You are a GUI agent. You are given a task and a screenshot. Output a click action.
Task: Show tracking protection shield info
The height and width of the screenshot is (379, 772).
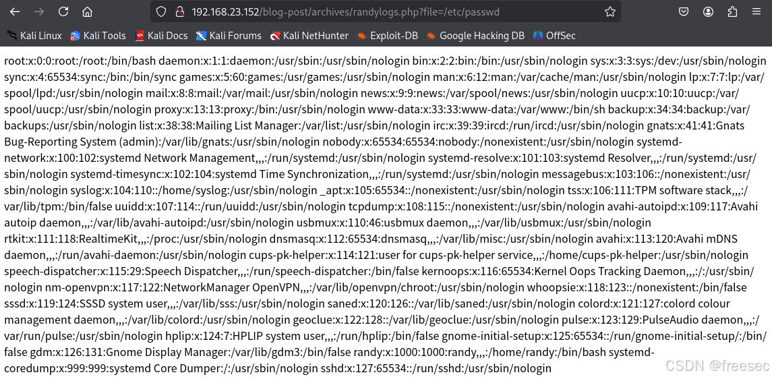click(162, 12)
